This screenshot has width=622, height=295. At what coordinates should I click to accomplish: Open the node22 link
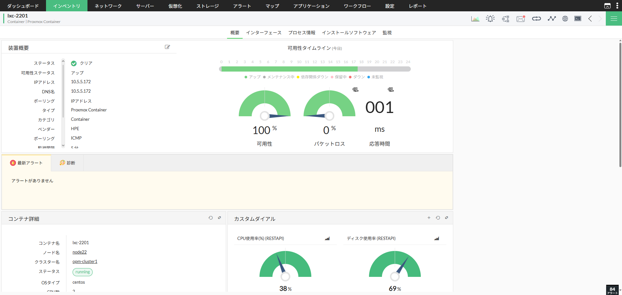point(80,252)
